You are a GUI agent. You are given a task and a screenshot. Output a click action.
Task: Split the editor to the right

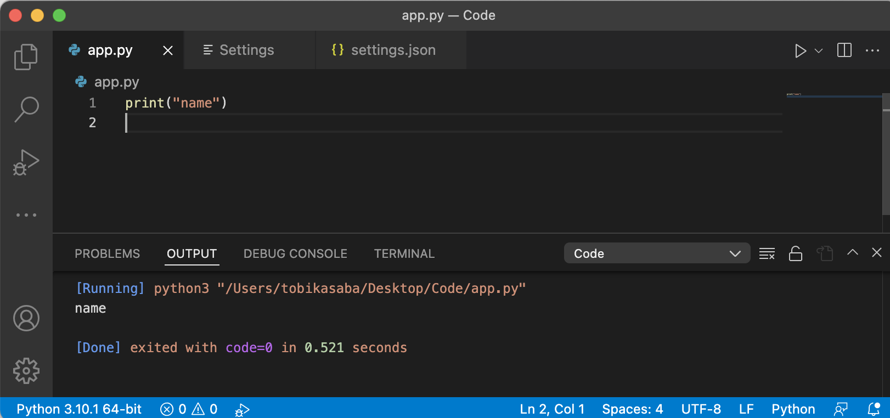click(844, 50)
